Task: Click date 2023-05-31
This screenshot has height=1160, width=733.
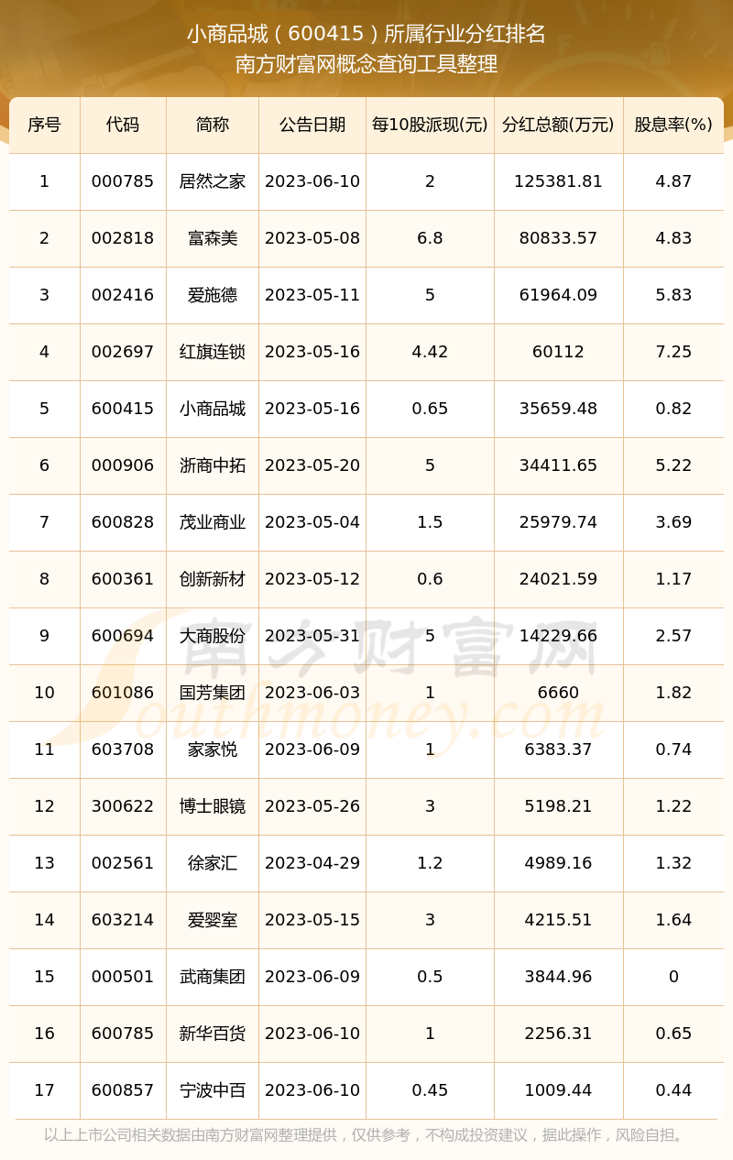Action: (x=312, y=636)
